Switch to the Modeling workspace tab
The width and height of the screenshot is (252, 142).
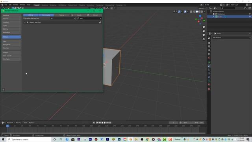(x=44, y=5)
